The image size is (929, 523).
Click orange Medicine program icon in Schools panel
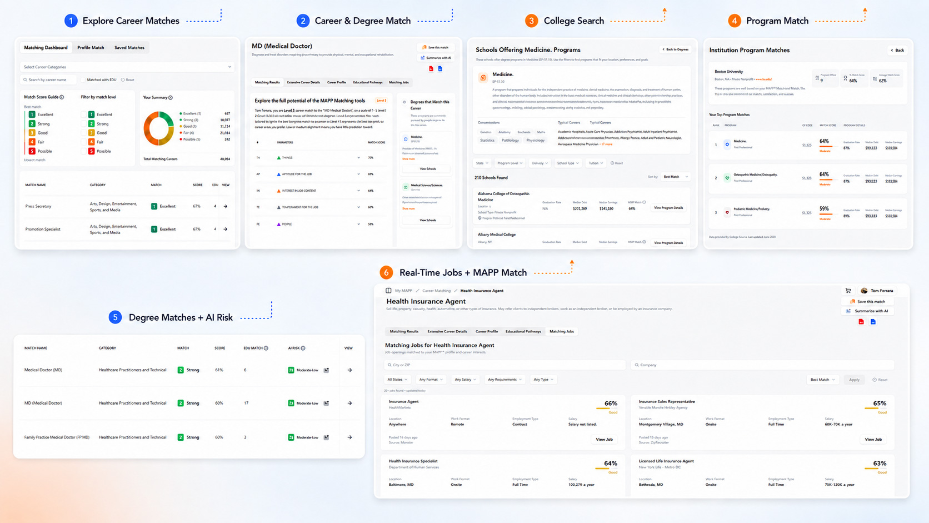tap(483, 78)
